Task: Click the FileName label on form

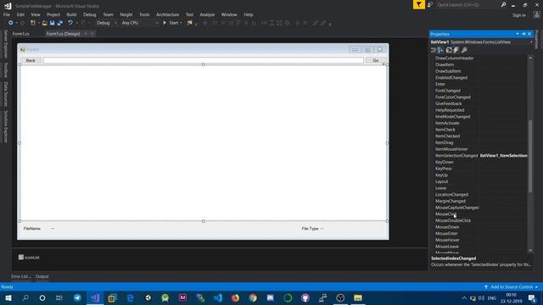Action: (x=32, y=229)
